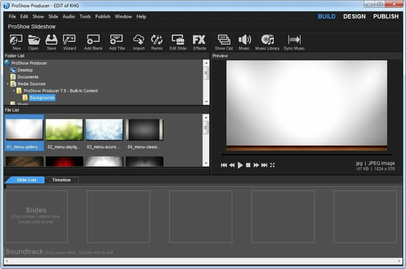Switch to DESIGN workspace
The height and width of the screenshot is (269, 406).
click(354, 16)
